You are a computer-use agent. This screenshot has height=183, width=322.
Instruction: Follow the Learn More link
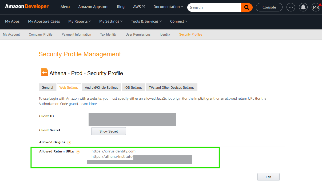click(88, 104)
